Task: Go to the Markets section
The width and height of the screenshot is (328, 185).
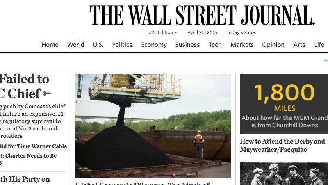Action: (242, 45)
